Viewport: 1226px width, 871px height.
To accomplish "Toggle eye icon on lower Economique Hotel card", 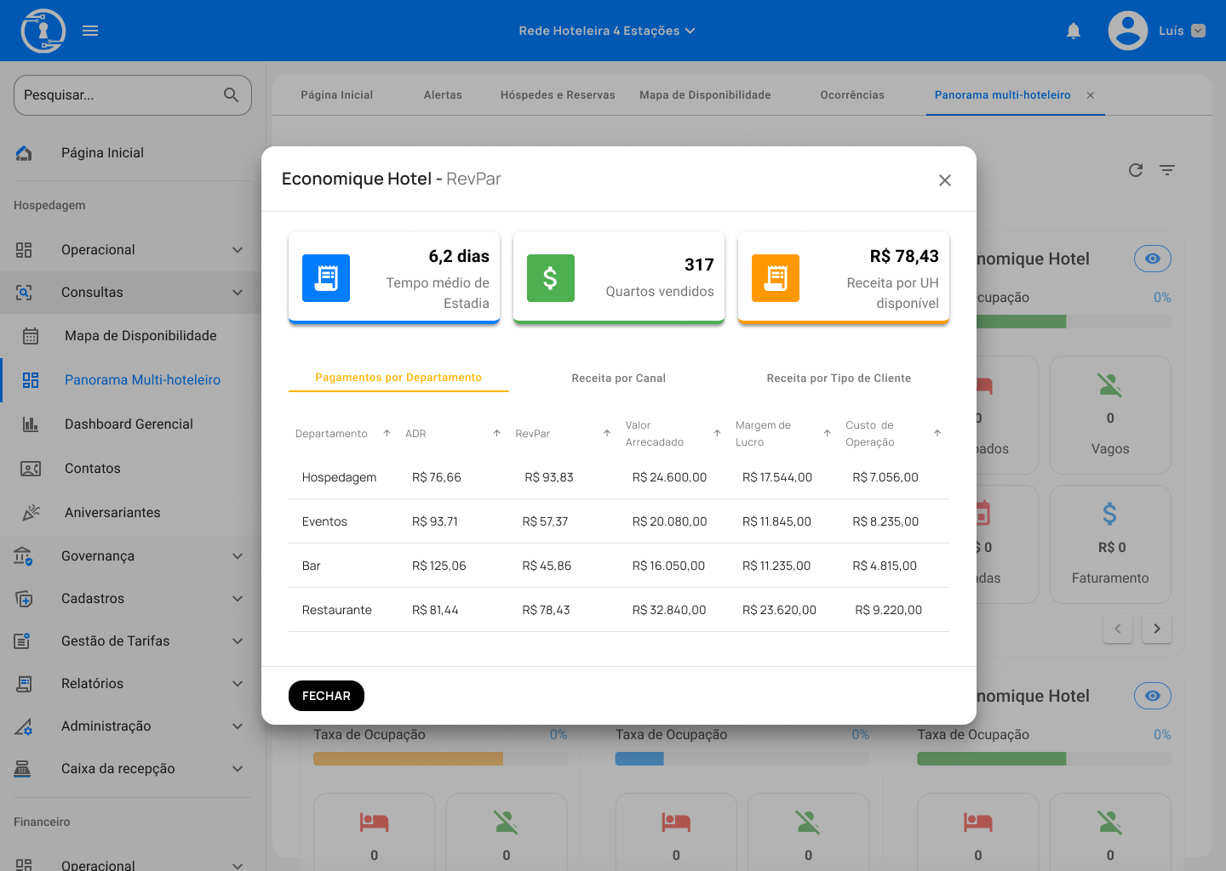I will [1152, 696].
